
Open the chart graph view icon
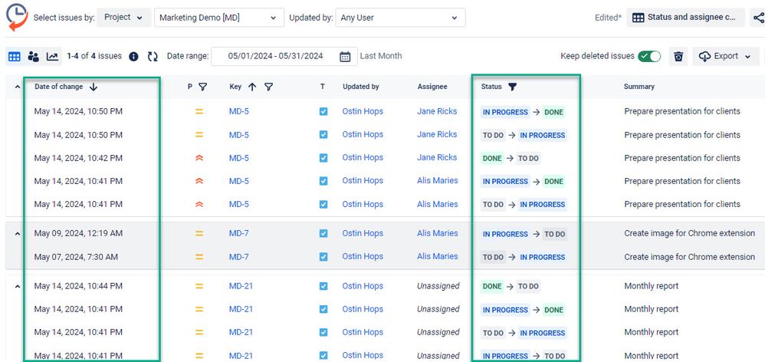coord(52,57)
